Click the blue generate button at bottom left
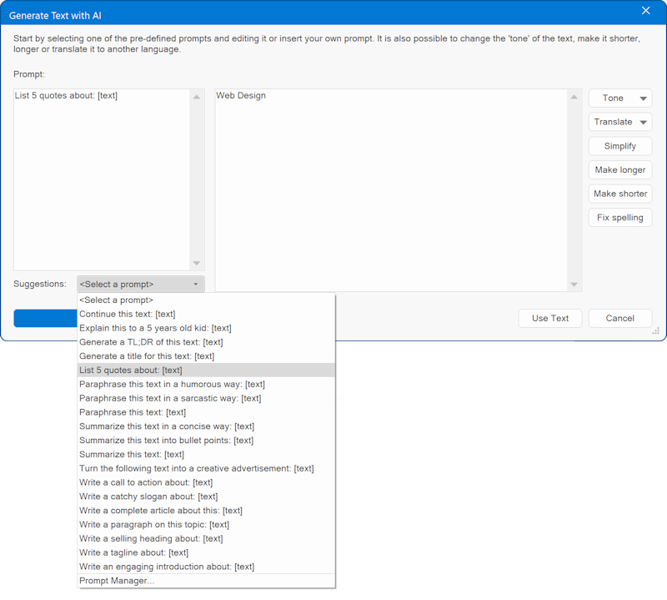 tap(46, 318)
